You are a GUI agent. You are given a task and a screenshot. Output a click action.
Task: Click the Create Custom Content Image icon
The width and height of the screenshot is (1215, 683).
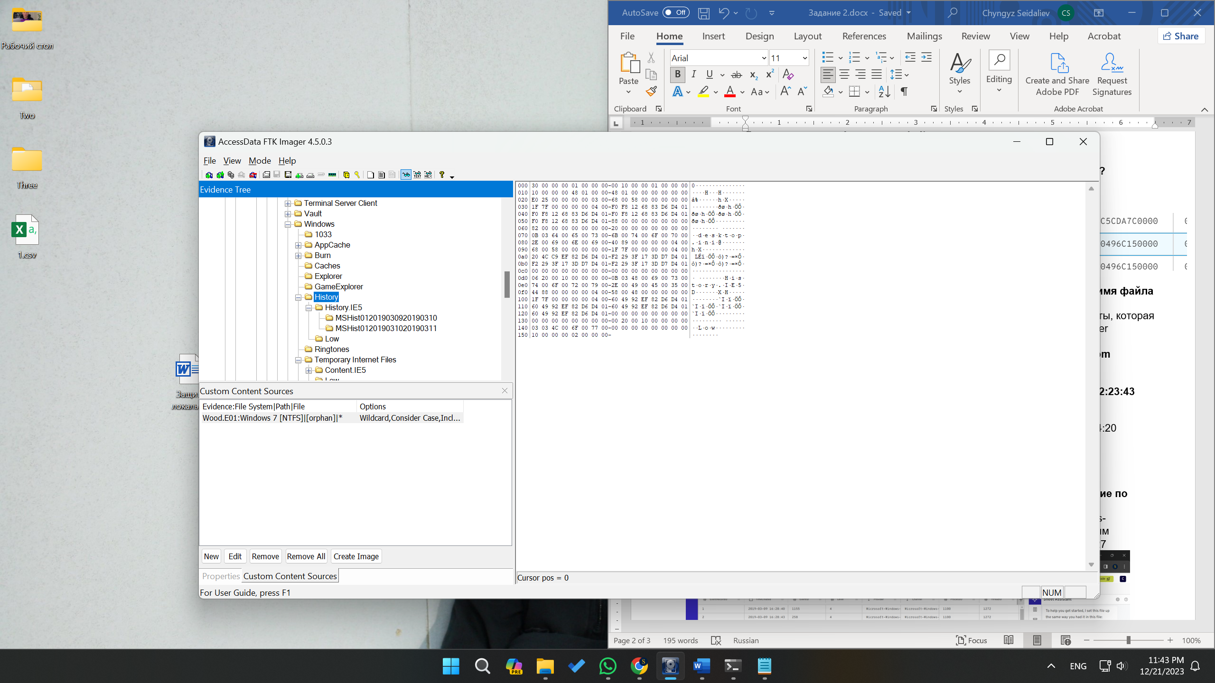[310, 175]
